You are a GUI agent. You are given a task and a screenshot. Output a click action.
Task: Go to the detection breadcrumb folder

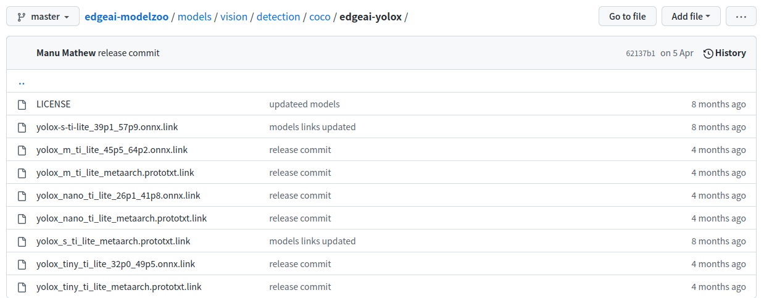pyautogui.click(x=278, y=17)
